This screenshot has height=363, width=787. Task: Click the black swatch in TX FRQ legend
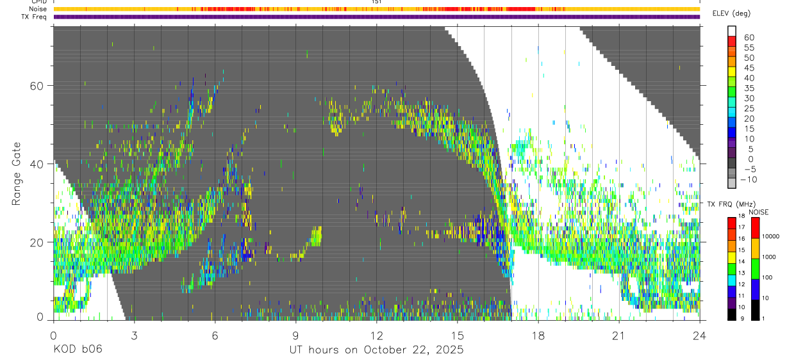tap(732, 314)
